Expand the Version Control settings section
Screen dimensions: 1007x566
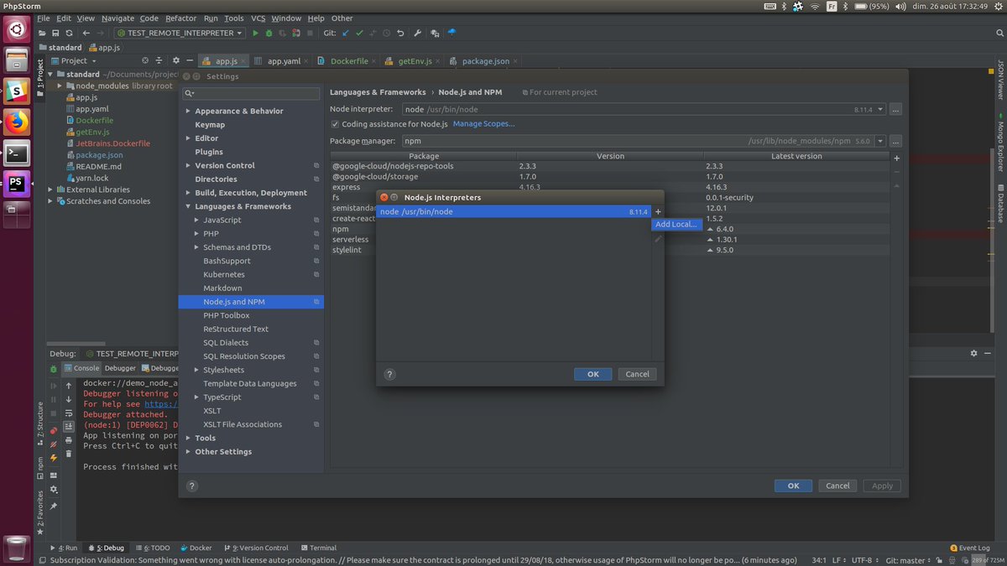click(188, 165)
